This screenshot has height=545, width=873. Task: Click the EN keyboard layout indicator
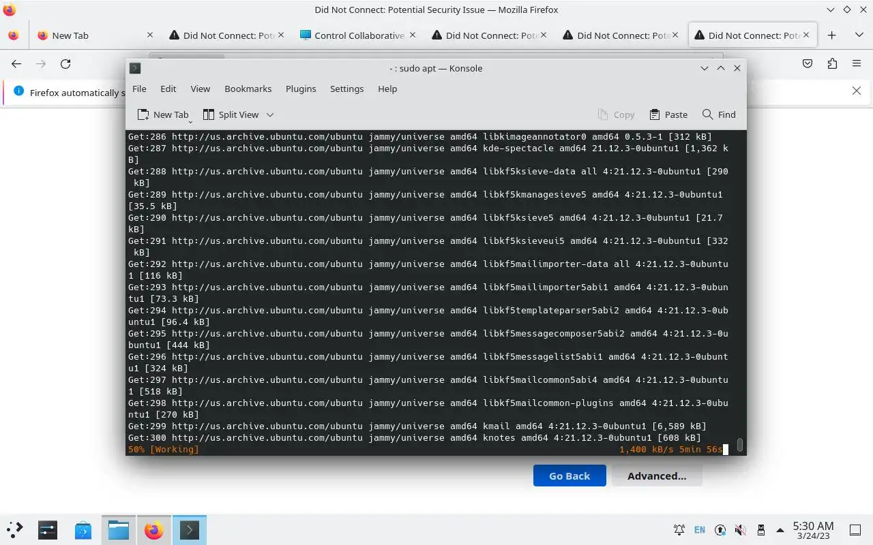coord(700,529)
